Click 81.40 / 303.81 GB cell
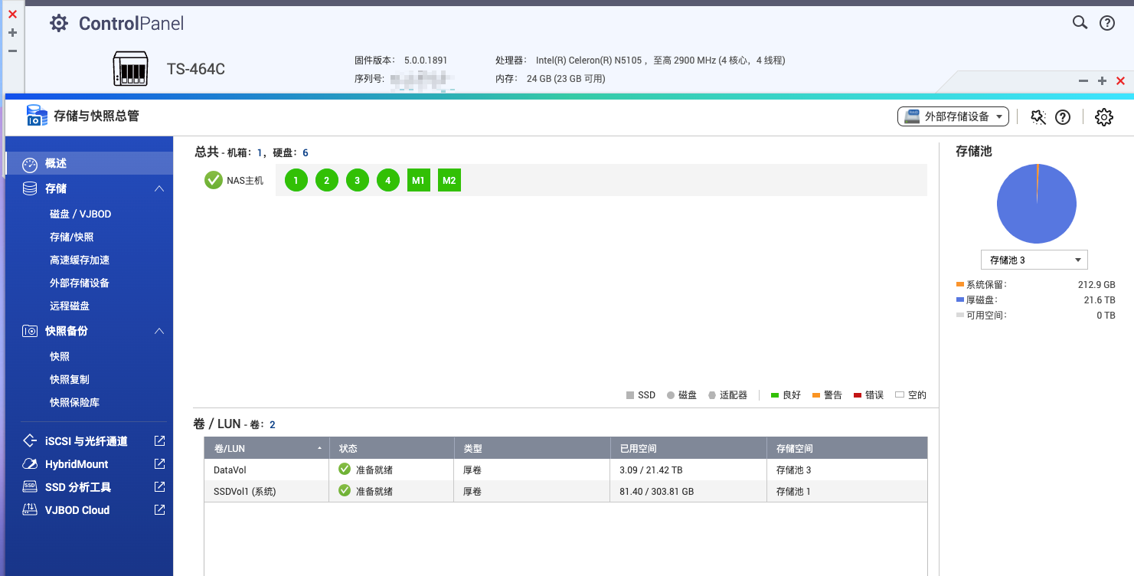Image resolution: width=1134 pixels, height=576 pixels. [657, 492]
